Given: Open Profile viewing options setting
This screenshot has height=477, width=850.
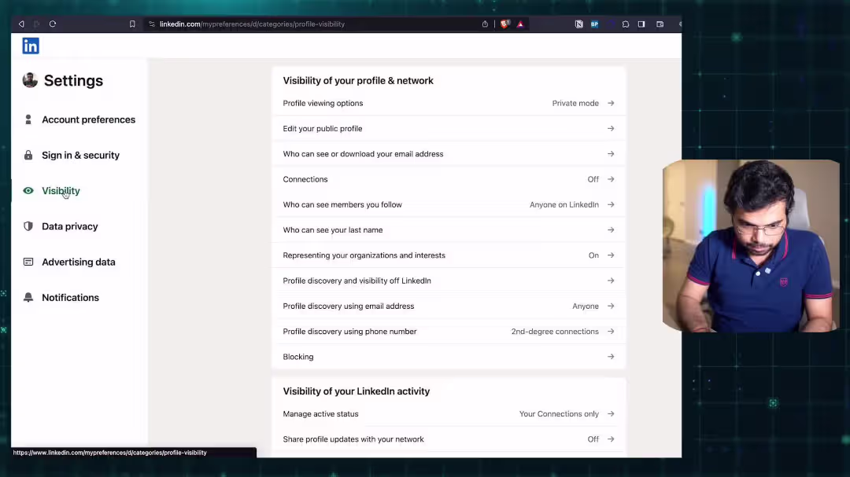Looking at the screenshot, I should (449, 103).
